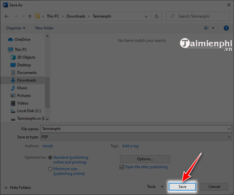The image size is (234, 195).
Task: Click the Forward navigation arrow
Action: 16,16
